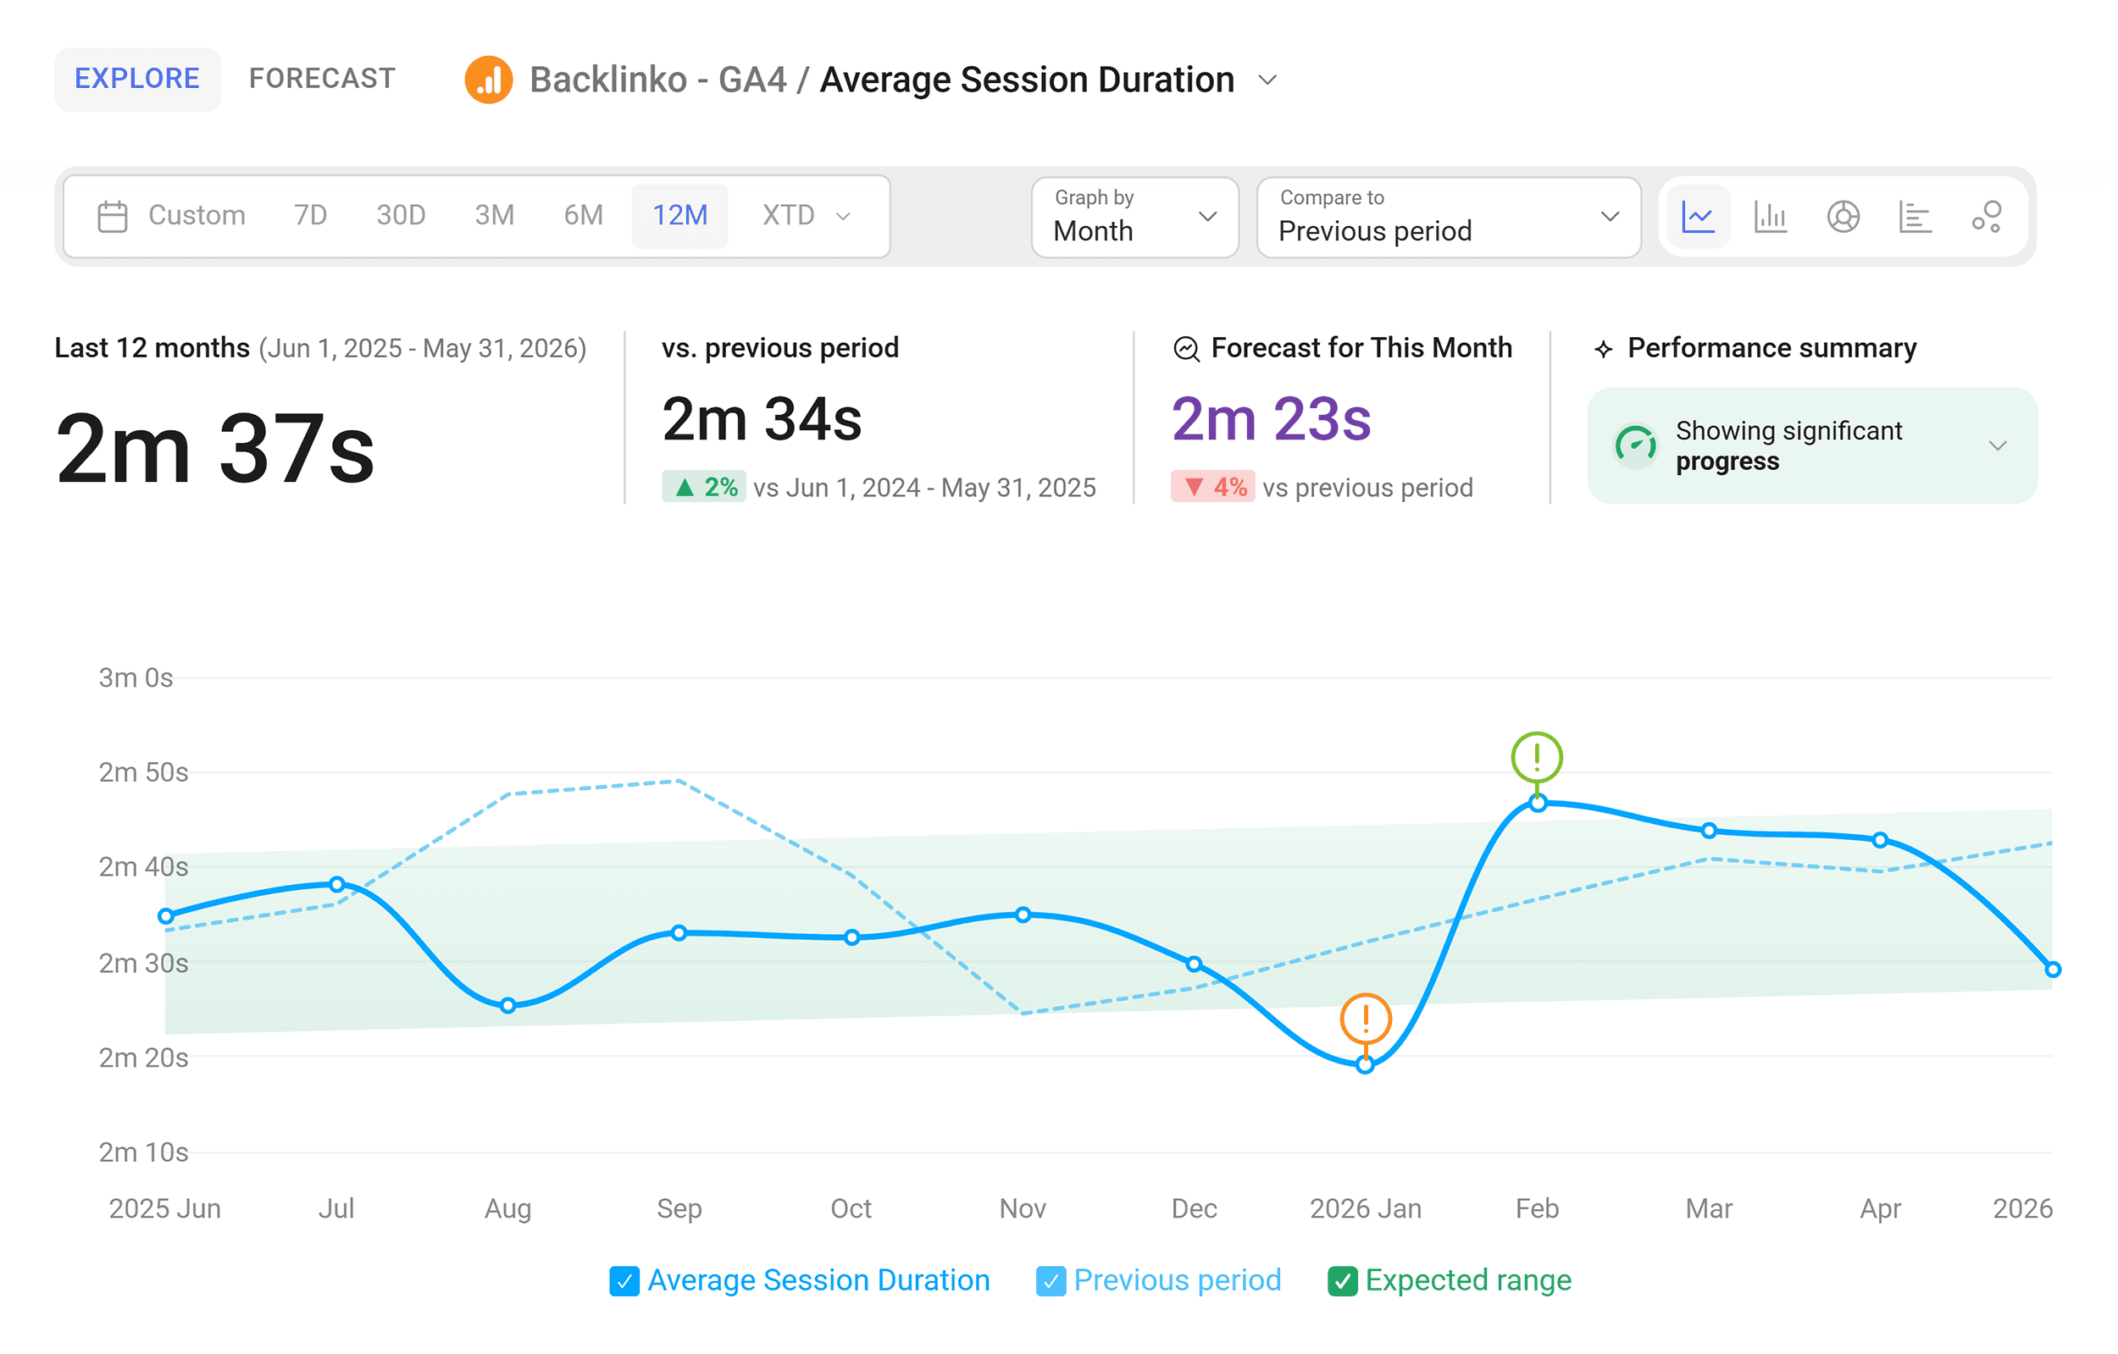Viewport: 2118px width, 1354px height.
Task: Select the 6M time range
Action: 583,215
